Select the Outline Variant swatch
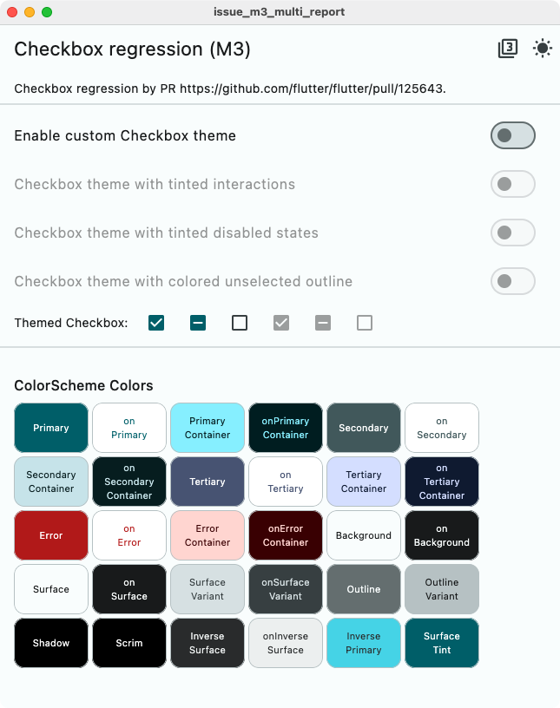 tap(441, 589)
